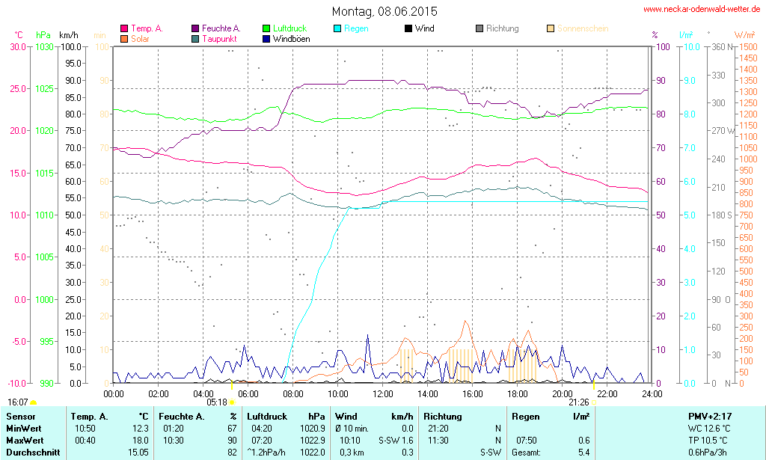Screen dimensions: 766x460
Task: Click the pink Temp. A. legend swatch
Action: click(124, 28)
